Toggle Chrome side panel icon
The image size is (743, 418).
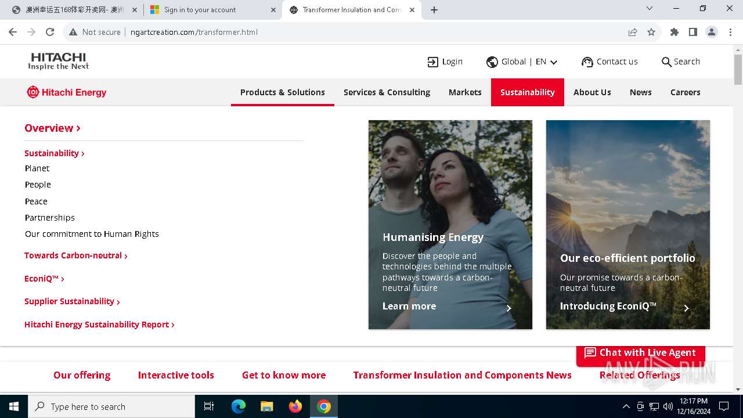(693, 32)
